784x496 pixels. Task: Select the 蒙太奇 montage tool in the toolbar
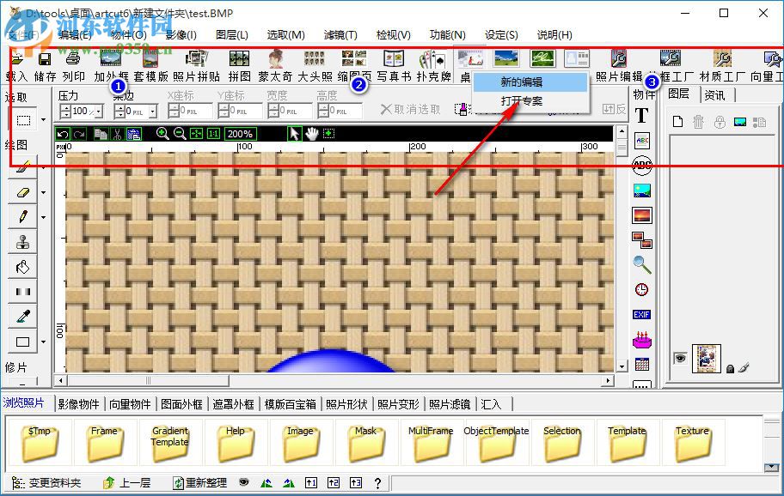273,60
